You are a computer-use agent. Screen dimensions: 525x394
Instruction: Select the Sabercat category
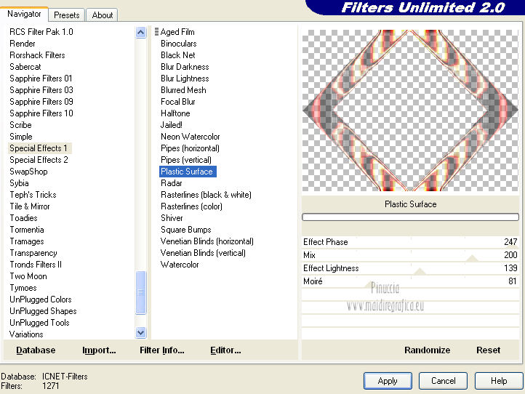[25, 67]
